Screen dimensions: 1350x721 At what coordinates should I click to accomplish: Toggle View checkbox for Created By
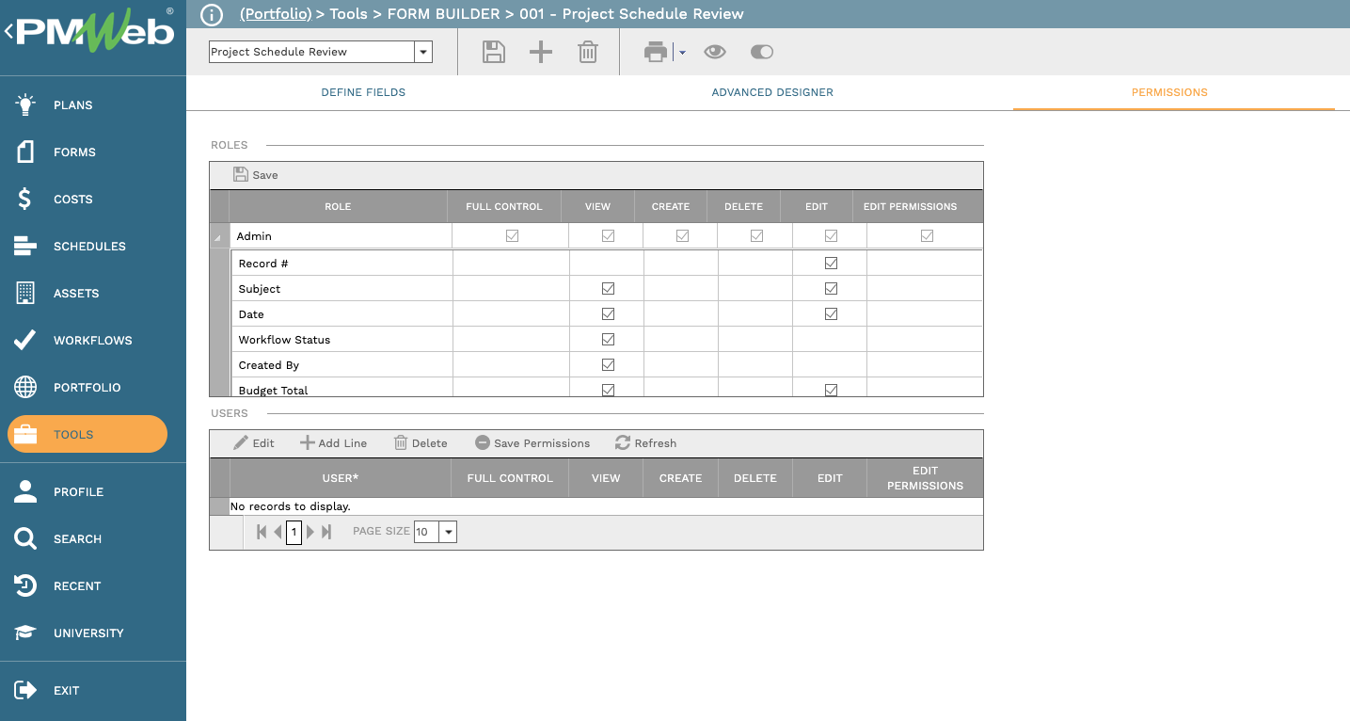coord(608,365)
